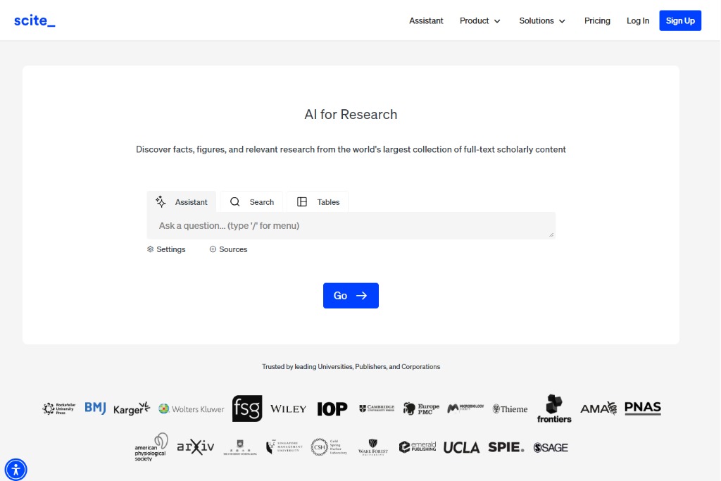This screenshot has width=721, height=481.
Task: Click the fsg publisher logo
Action: click(x=247, y=408)
